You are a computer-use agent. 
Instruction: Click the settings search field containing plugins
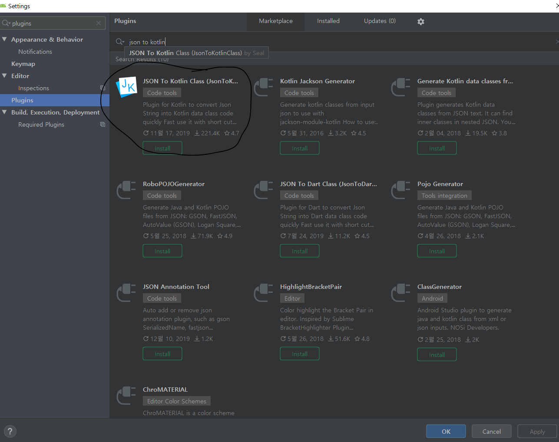click(x=53, y=23)
